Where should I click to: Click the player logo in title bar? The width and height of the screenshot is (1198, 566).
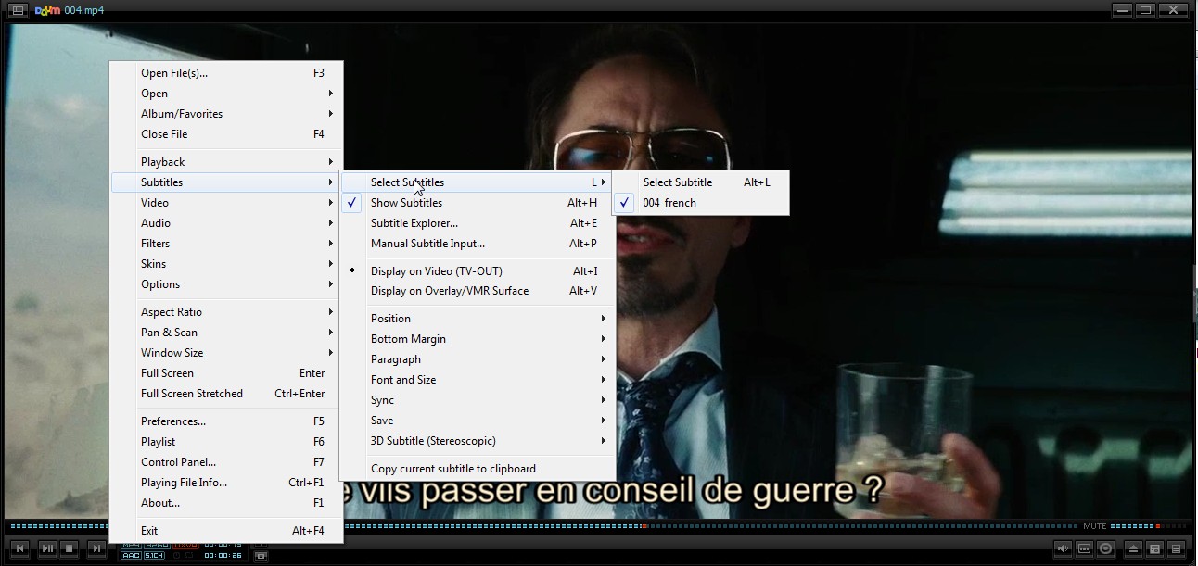click(47, 10)
